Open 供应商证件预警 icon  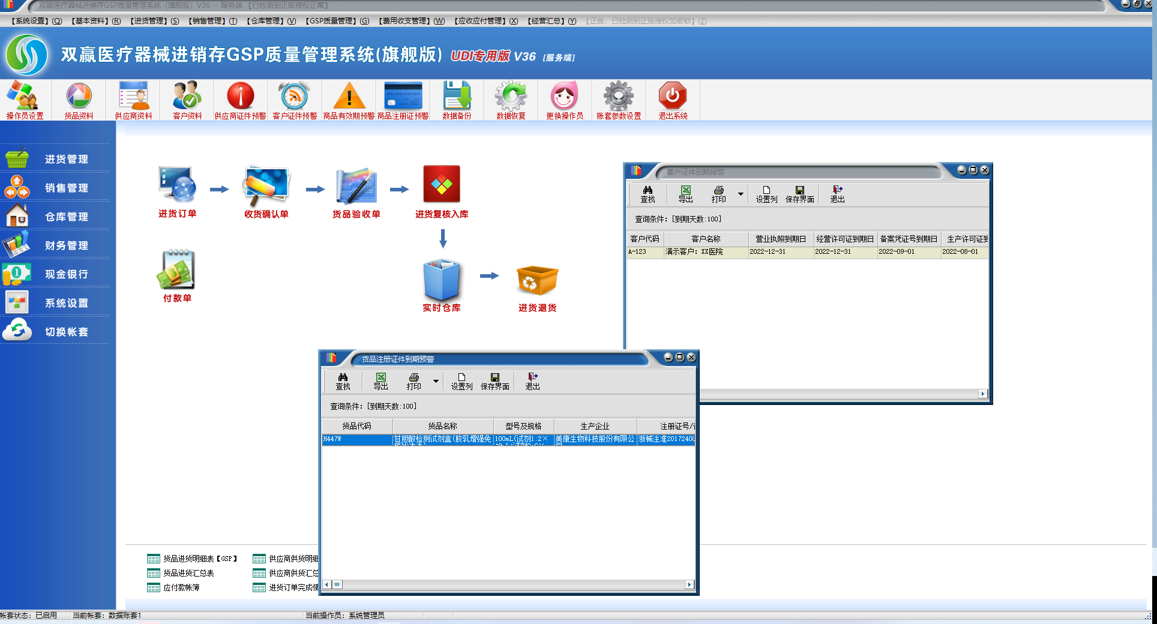[x=241, y=100]
